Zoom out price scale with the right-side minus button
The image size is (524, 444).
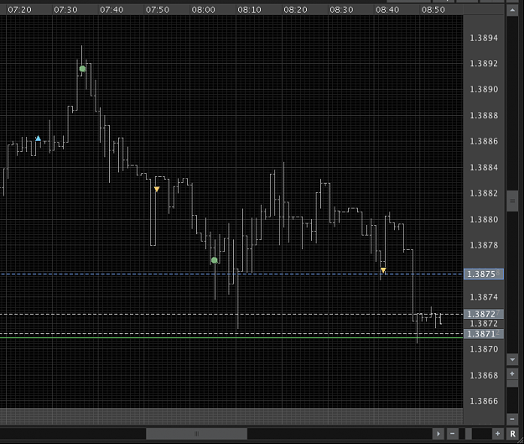(x=512, y=419)
